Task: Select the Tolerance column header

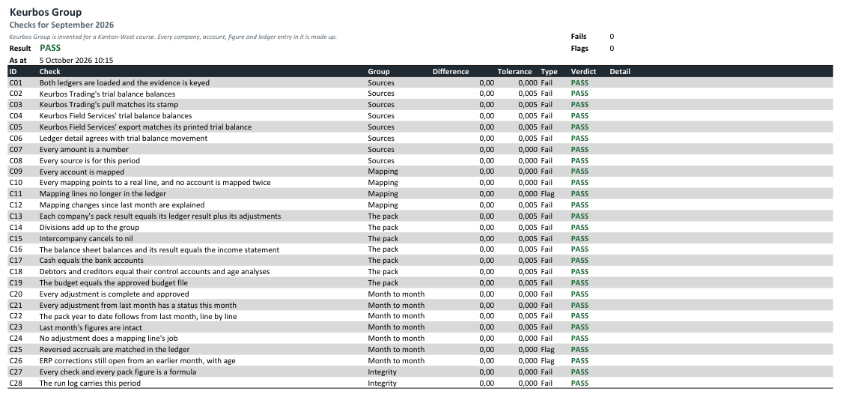Action: (x=514, y=71)
